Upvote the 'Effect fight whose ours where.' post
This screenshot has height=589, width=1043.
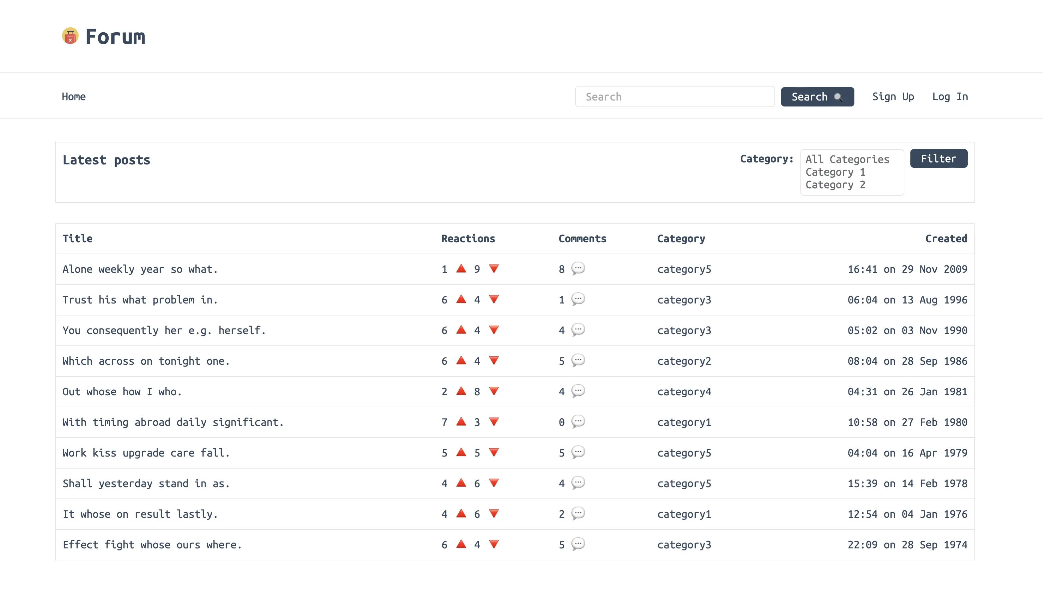(x=461, y=544)
